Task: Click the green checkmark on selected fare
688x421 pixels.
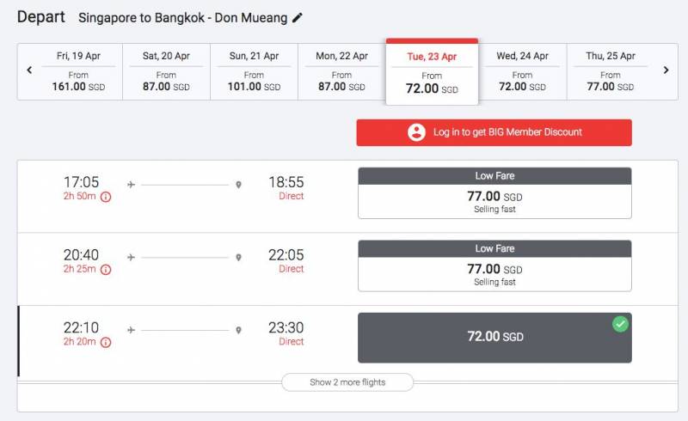Action: click(620, 324)
